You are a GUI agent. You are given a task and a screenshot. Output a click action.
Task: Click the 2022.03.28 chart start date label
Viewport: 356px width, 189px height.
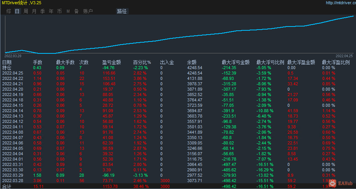(x=13, y=56)
